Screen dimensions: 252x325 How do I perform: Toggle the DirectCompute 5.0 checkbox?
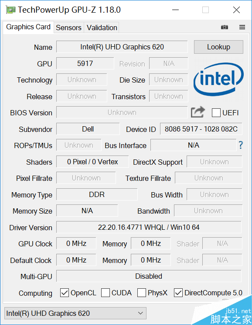[178, 293]
